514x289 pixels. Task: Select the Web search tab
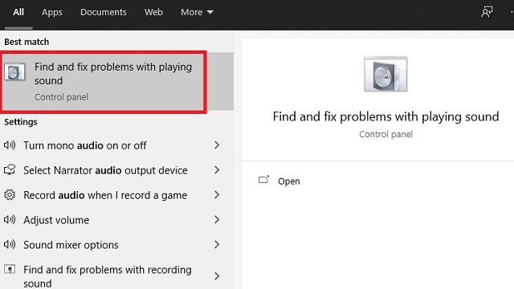click(x=153, y=12)
